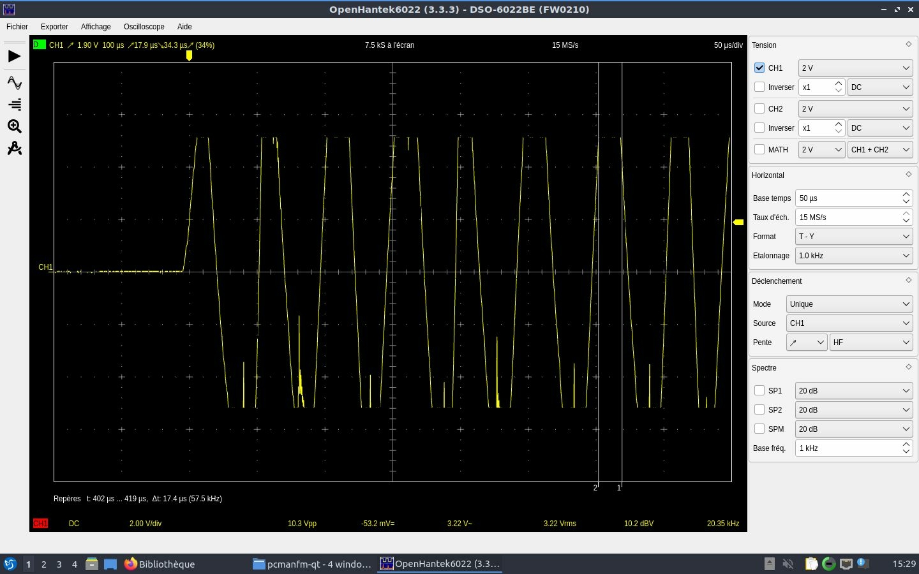Screen dimensions: 919x574
Task: Click the muted volume tray icon
Action: click(x=788, y=564)
